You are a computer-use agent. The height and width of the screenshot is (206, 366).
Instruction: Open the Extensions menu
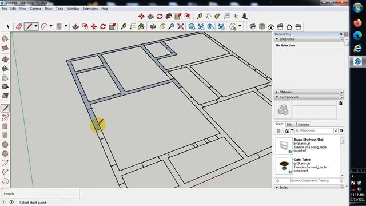pos(90,9)
